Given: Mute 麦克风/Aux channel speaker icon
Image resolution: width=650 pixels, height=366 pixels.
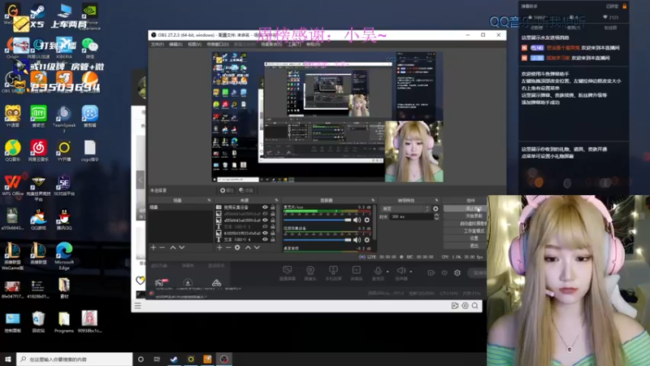Looking at the screenshot, I should tap(357, 220).
